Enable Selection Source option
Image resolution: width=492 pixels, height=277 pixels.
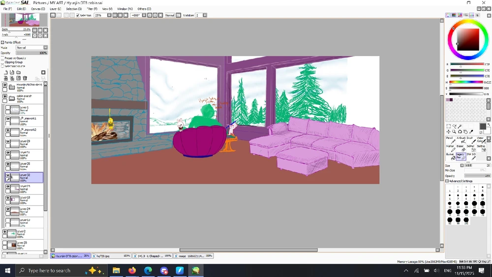pyautogui.click(x=2, y=66)
